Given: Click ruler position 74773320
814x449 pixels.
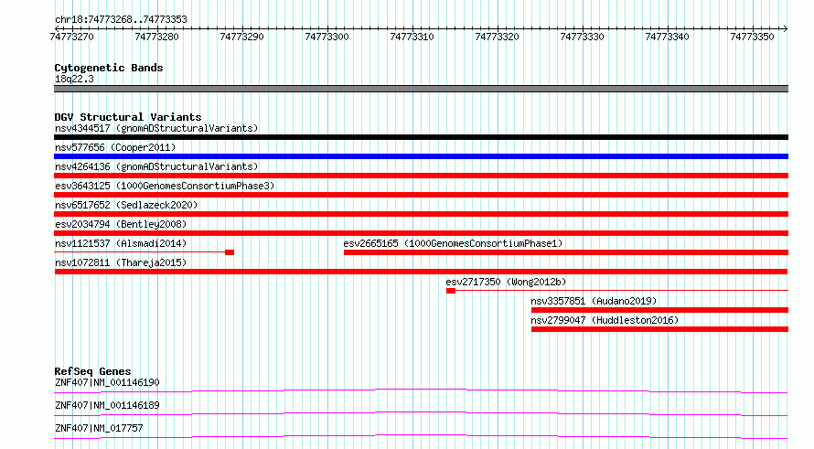Looking at the screenshot, I should coord(498,37).
